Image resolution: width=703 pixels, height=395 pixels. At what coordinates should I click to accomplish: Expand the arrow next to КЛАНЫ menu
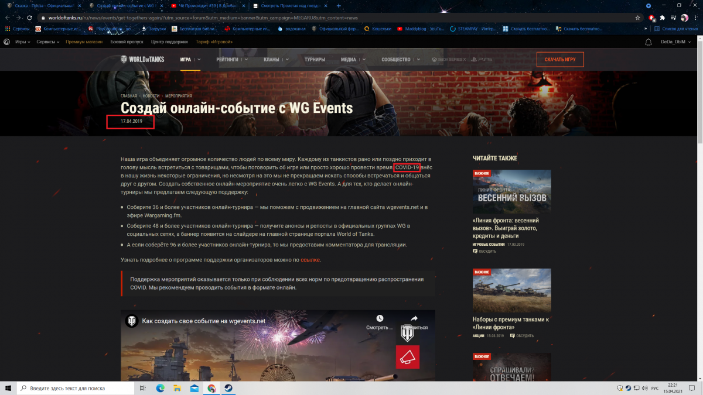[287, 59]
